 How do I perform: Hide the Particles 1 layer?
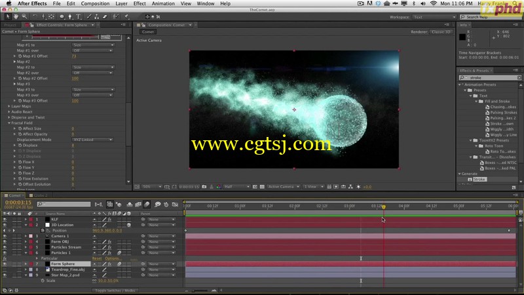point(5,253)
